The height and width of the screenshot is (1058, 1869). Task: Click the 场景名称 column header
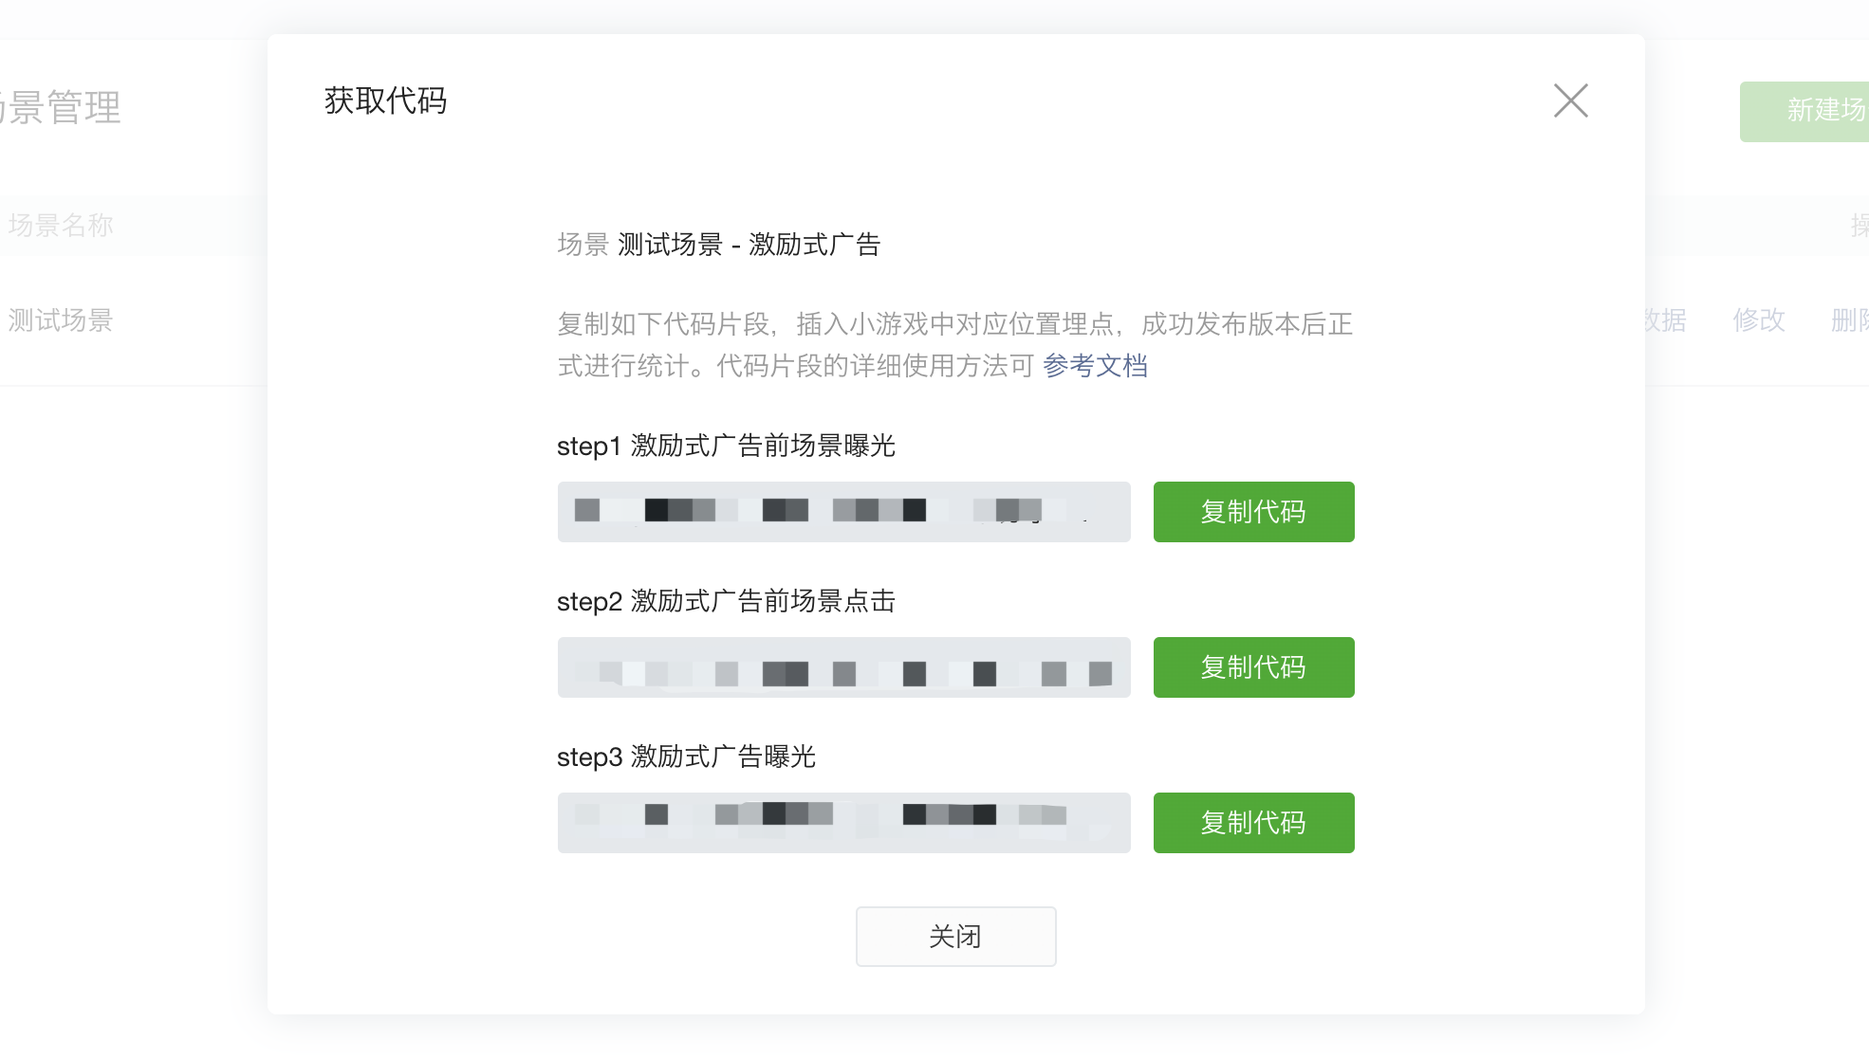(x=61, y=226)
